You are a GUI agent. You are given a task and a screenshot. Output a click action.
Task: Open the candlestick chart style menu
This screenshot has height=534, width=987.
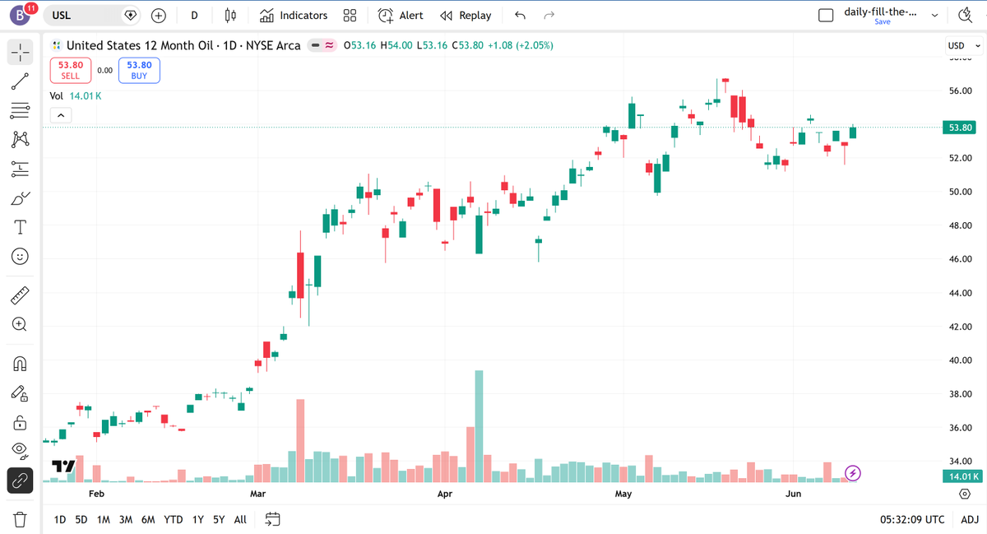[231, 16]
